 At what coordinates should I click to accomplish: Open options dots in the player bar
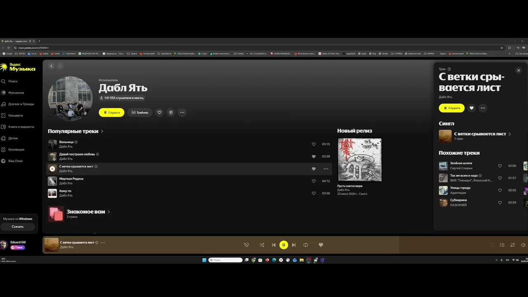click(x=103, y=243)
